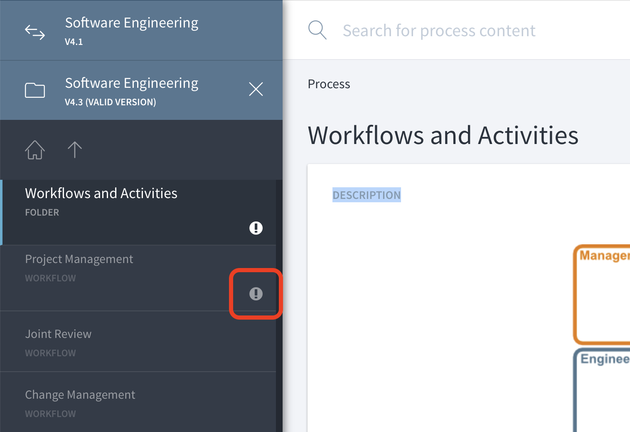Select Workflows and Activities folder in sidebar
The height and width of the screenshot is (432, 630).
click(138, 212)
